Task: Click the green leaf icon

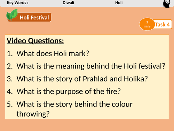Action: (12, 15)
